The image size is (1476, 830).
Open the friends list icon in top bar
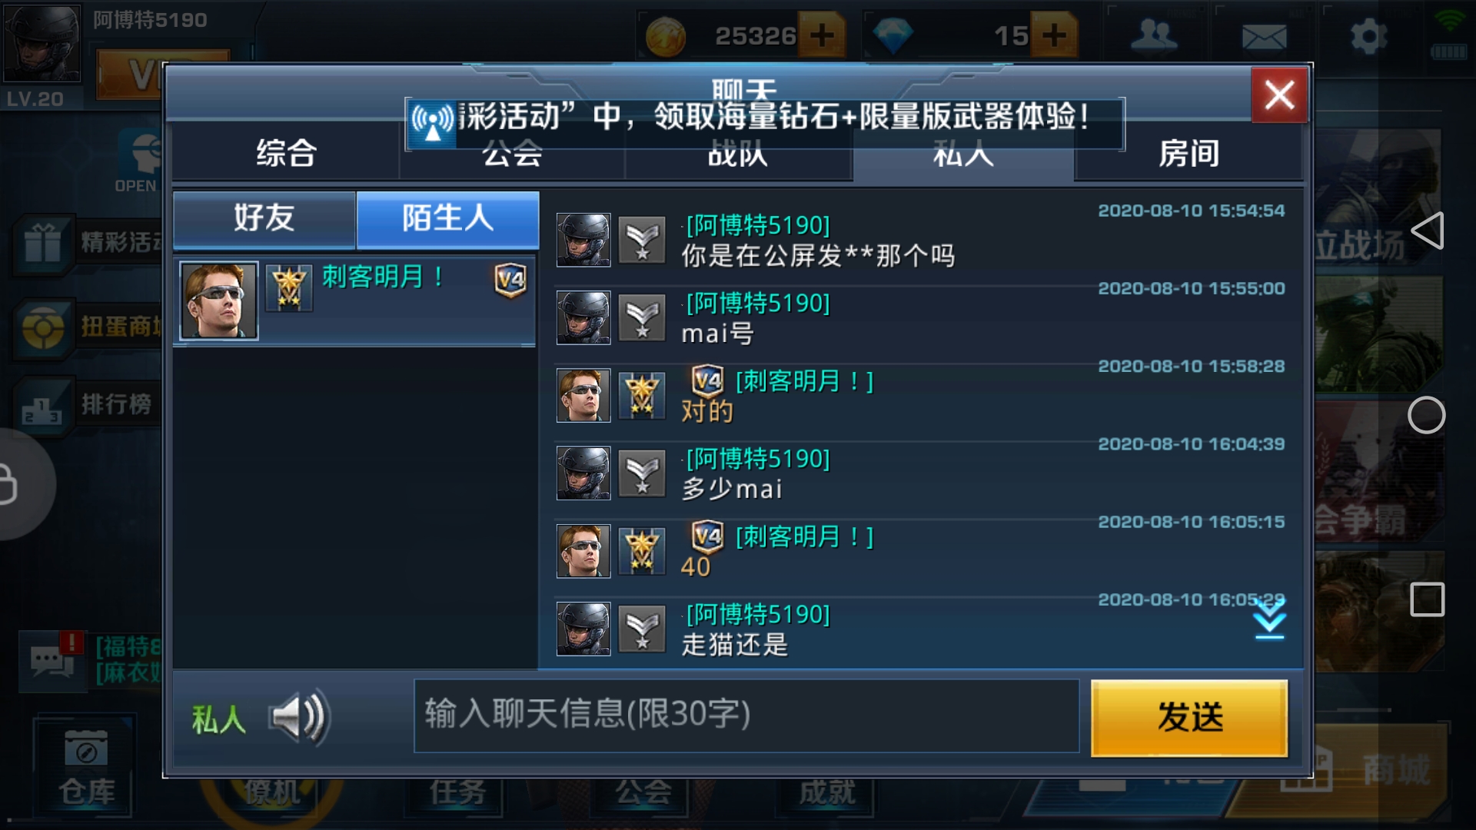coord(1153,35)
